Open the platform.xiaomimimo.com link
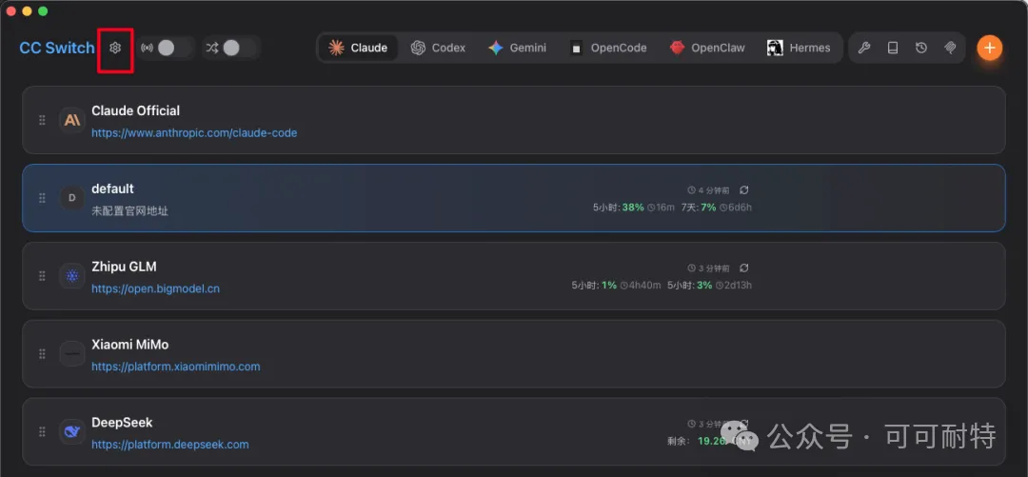 (x=176, y=367)
